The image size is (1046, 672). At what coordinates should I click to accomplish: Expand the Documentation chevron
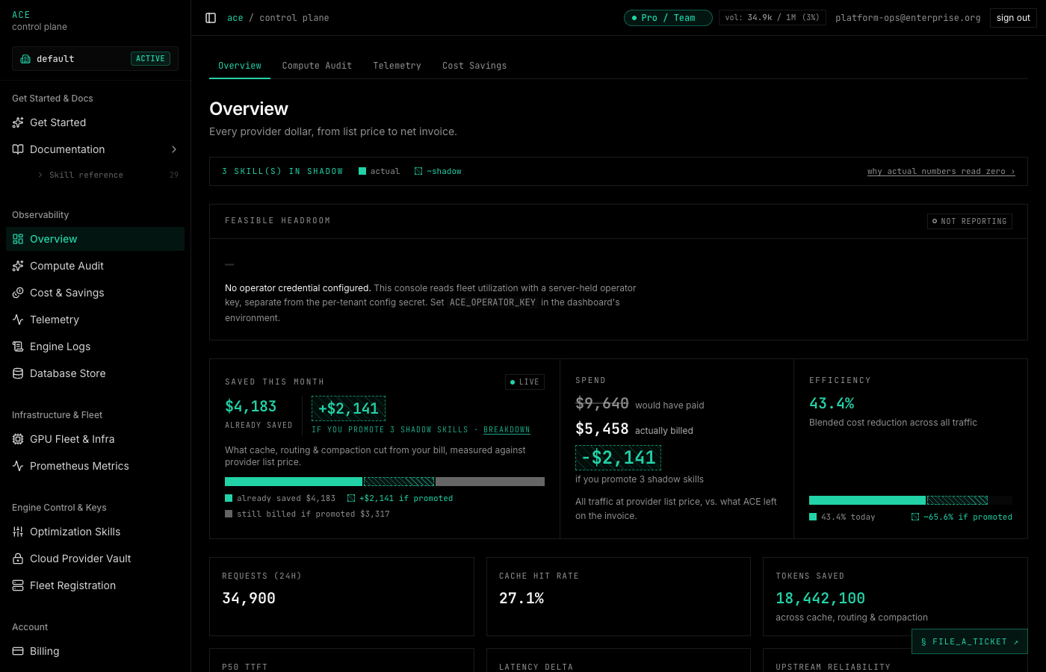[x=174, y=149]
